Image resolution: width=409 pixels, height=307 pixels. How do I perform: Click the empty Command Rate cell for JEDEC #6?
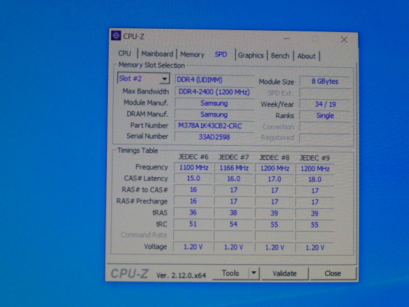click(193, 235)
